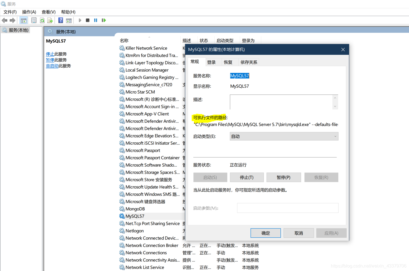Select the Microsoft Store 安装服务 row
Image resolution: width=409 pixels, height=271 pixels.
tap(149, 180)
